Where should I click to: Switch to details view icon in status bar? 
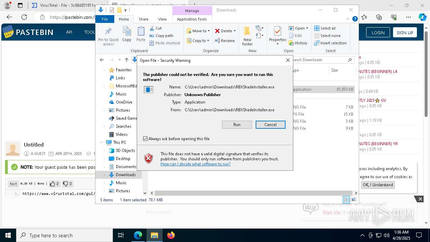(x=346, y=200)
